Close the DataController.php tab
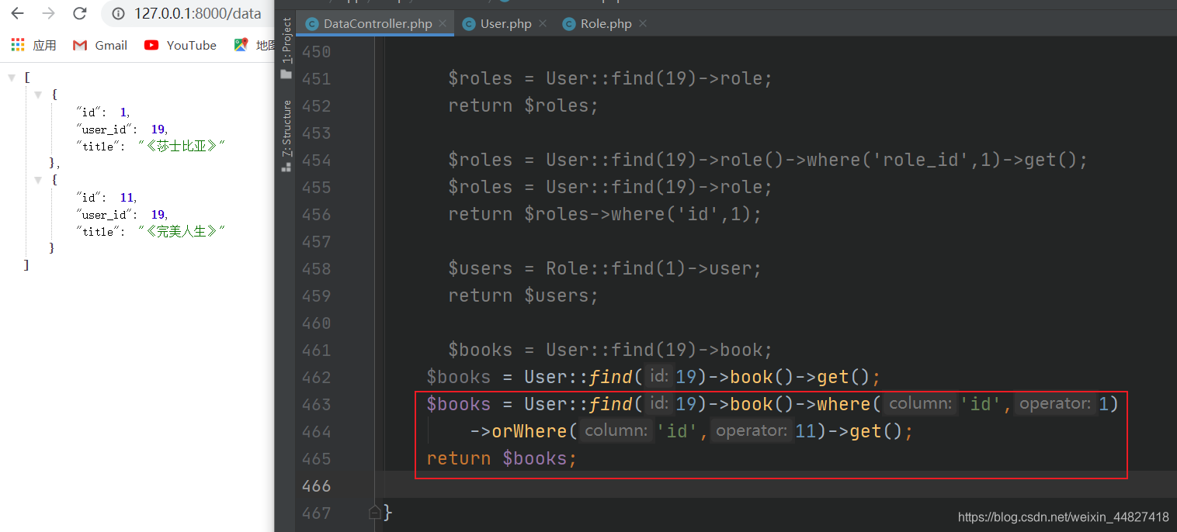Image resolution: width=1177 pixels, height=532 pixels. point(443,24)
